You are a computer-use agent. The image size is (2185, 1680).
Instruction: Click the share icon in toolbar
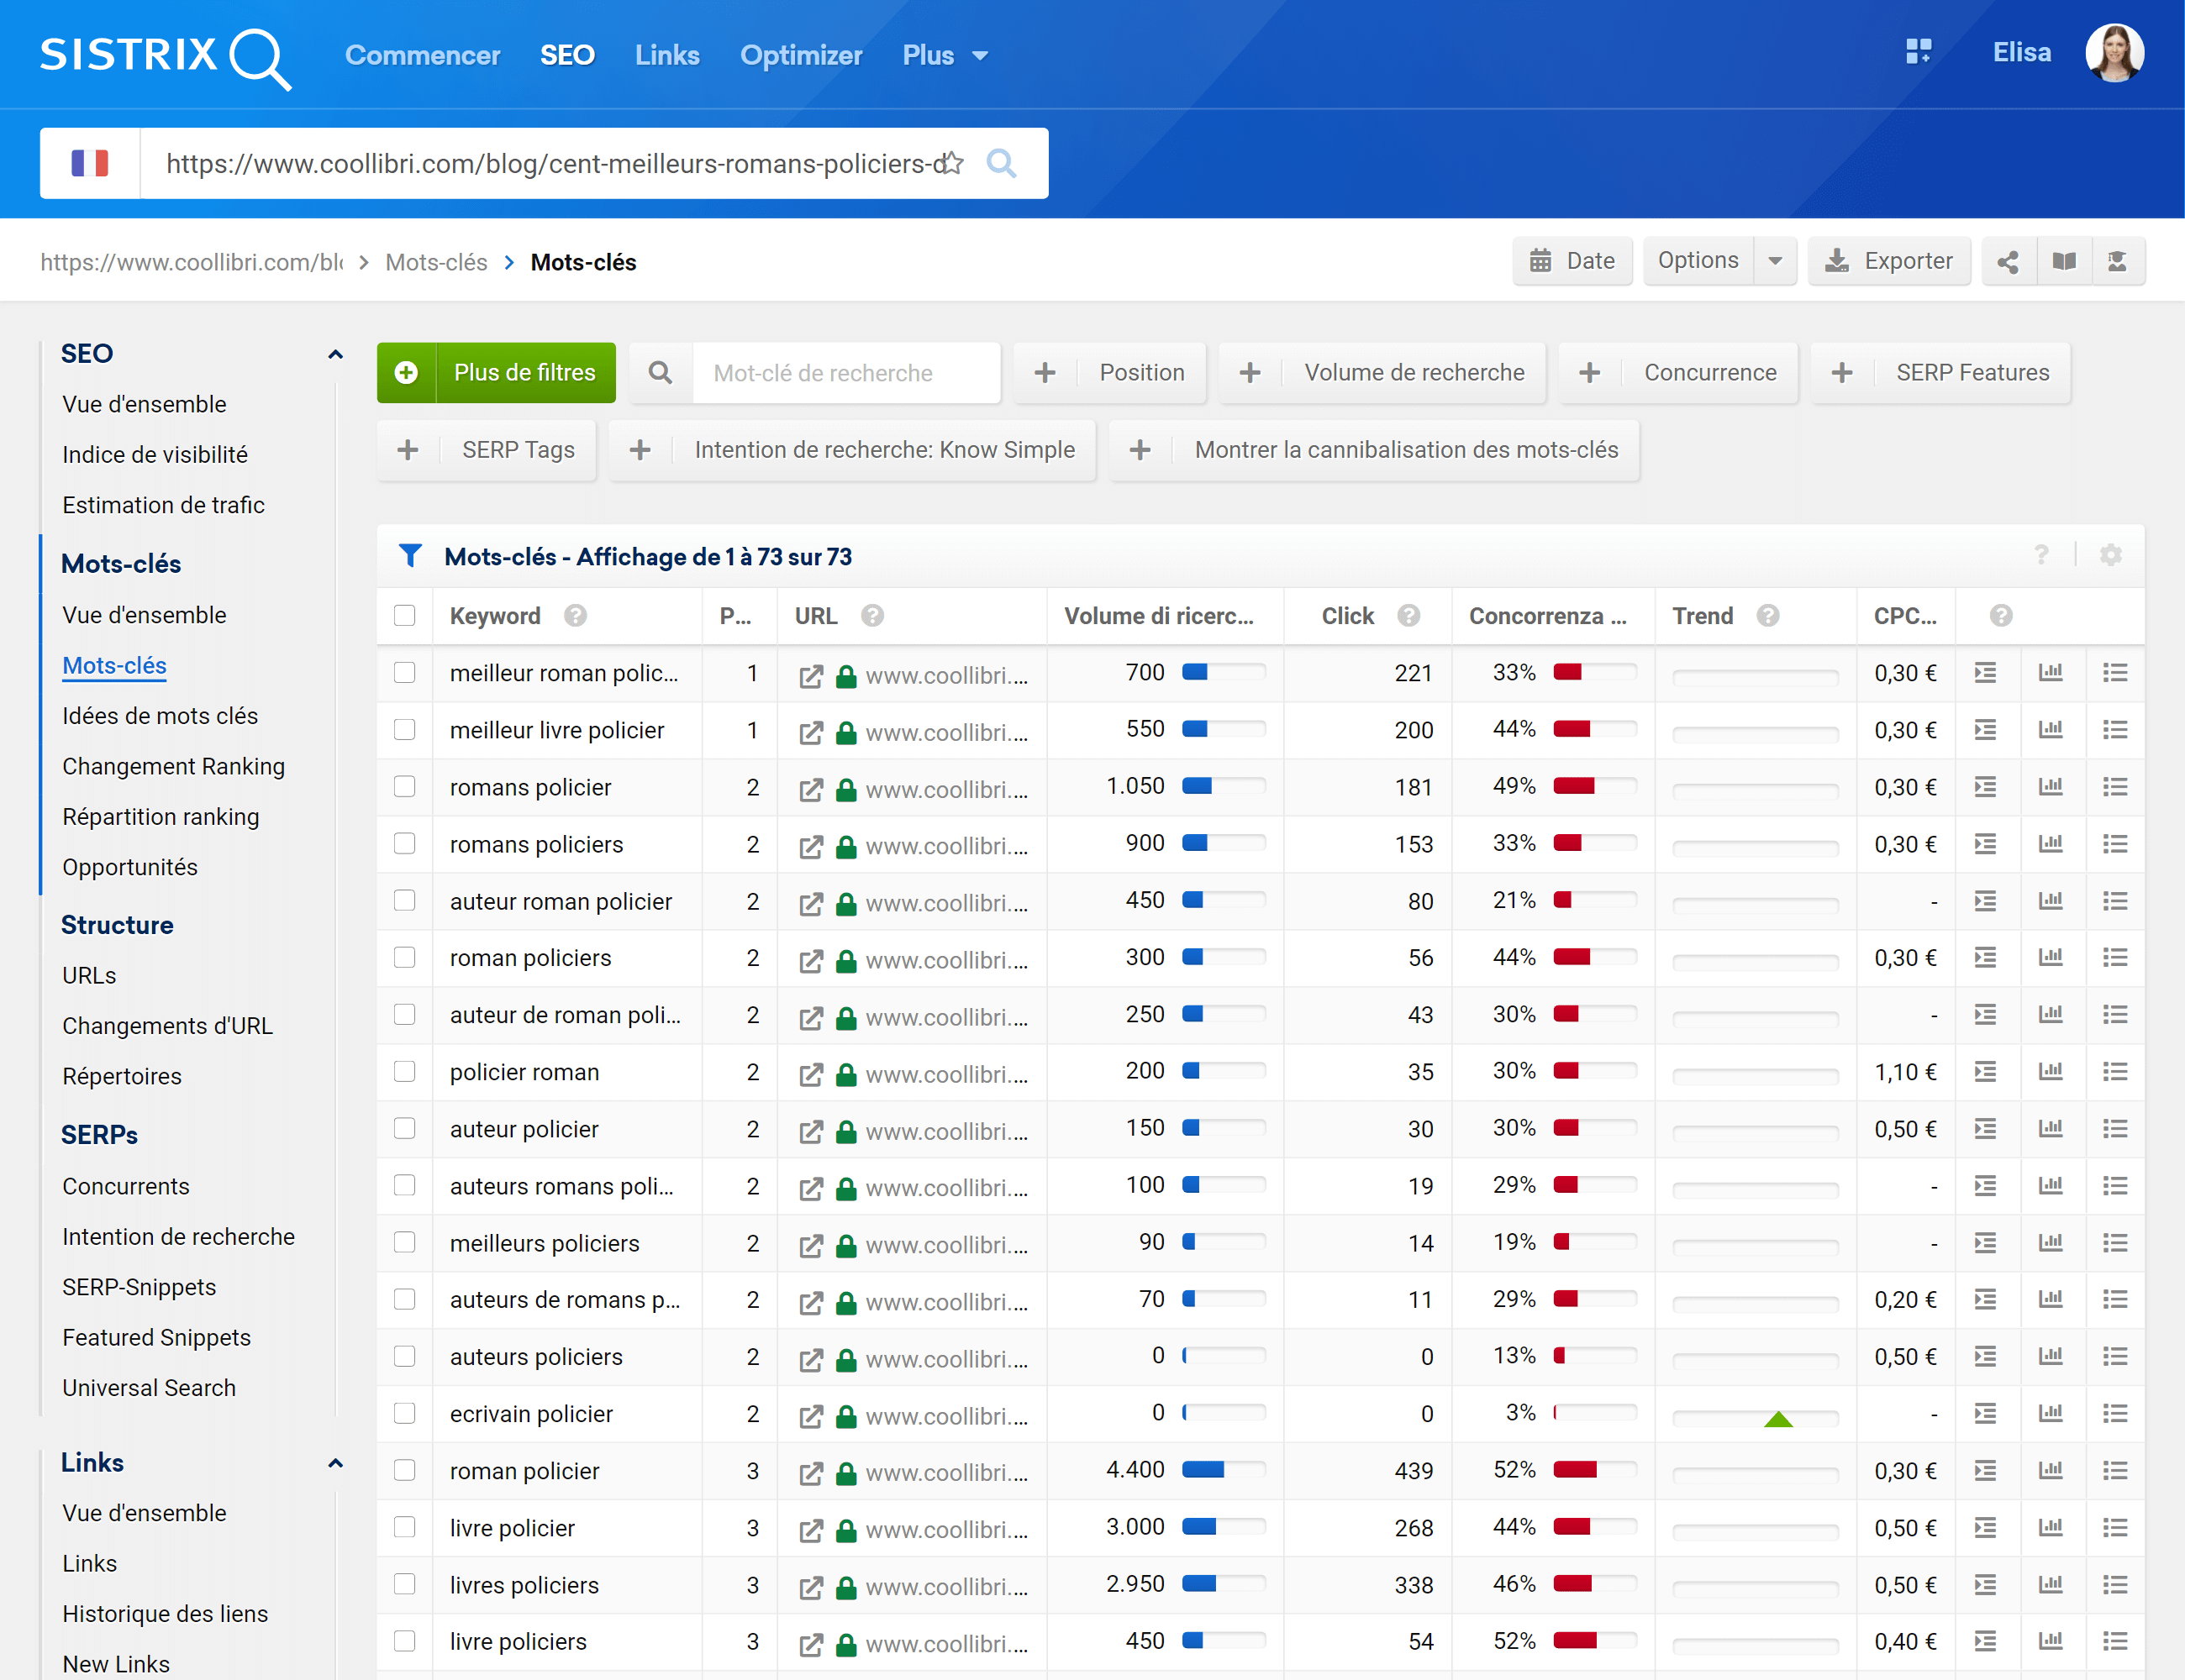click(2008, 262)
